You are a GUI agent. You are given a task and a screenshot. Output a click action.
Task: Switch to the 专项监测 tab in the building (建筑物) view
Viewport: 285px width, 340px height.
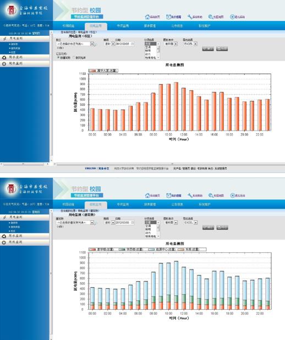tap(123, 204)
